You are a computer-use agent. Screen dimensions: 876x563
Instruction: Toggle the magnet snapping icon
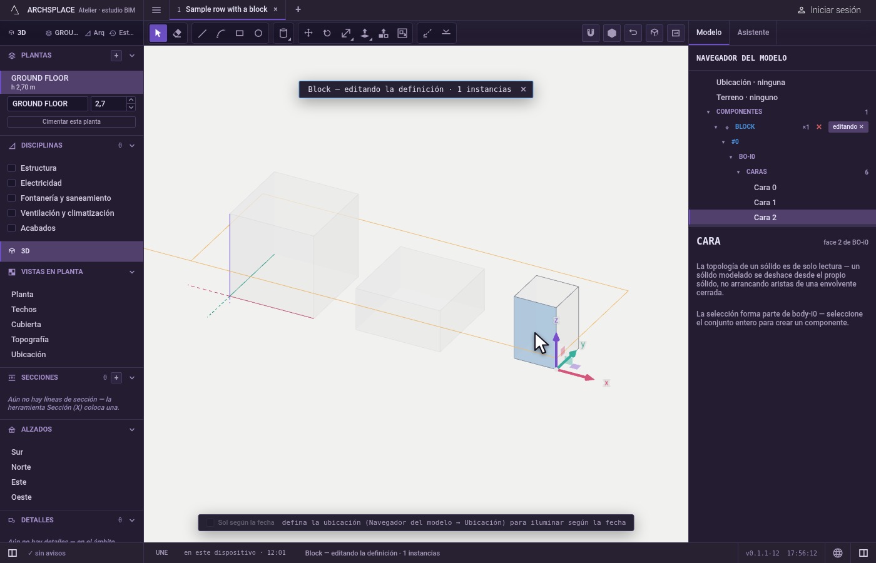(x=591, y=33)
